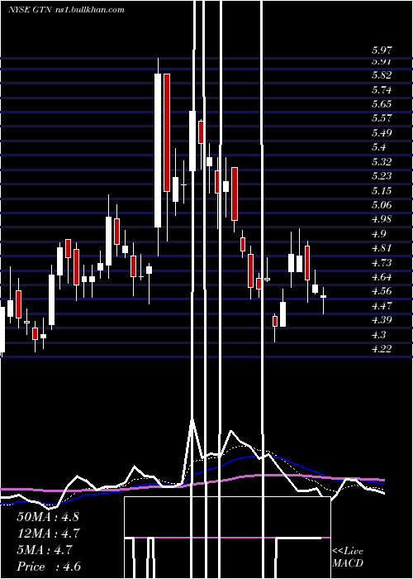Click the 4.64 price axis label

382,277
